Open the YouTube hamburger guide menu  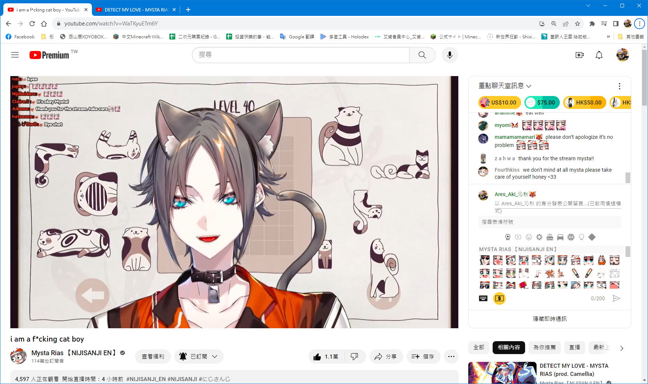click(15, 55)
